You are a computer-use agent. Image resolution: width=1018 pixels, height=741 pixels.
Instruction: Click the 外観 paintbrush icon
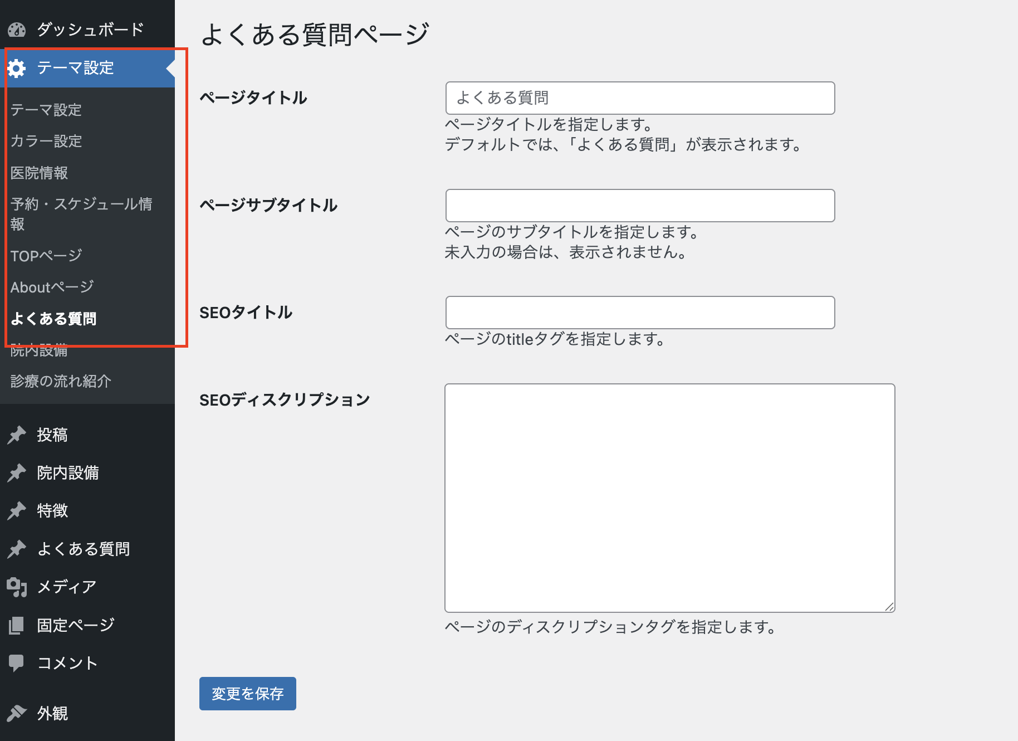(x=17, y=713)
